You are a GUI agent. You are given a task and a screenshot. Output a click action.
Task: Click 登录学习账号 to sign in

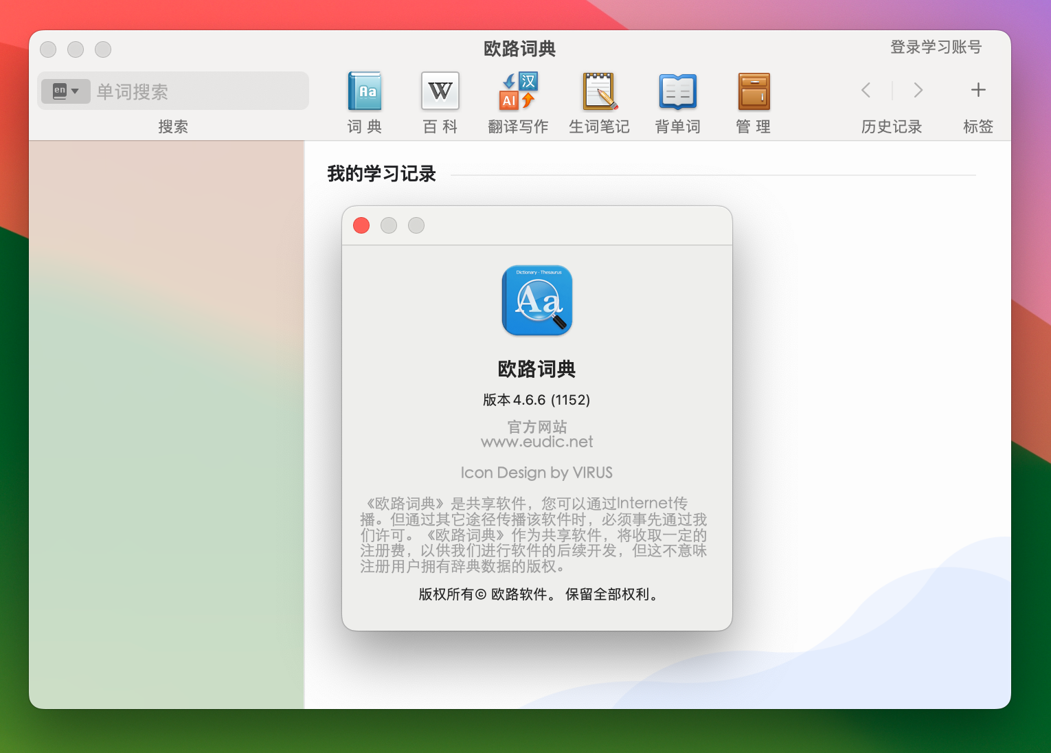tap(936, 47)
